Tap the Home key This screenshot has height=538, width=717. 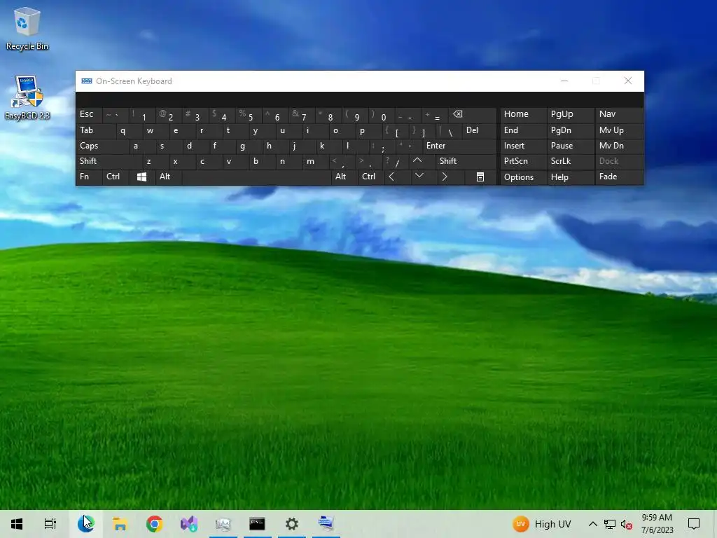tap(523, 114)
